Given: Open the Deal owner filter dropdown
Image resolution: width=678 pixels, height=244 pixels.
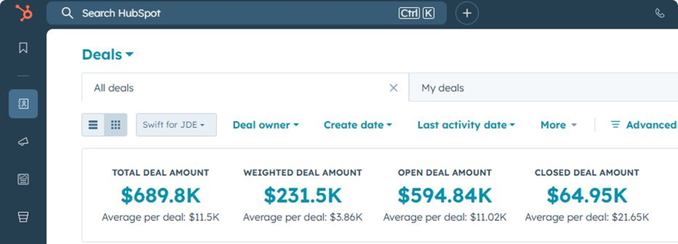Looking at the screenshot, I should [266, 125].
